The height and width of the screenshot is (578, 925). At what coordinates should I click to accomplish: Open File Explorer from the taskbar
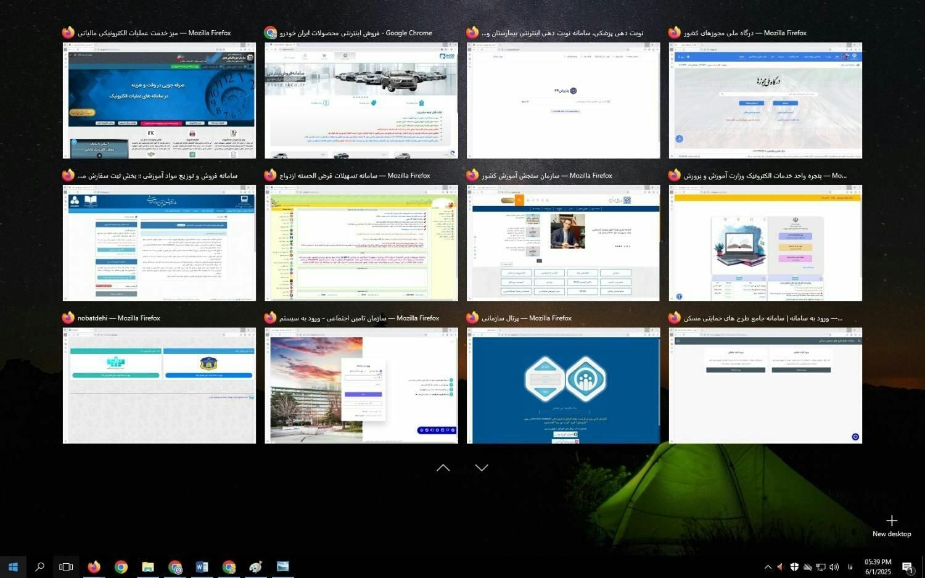pyautogui.click(x=147, y=567)
